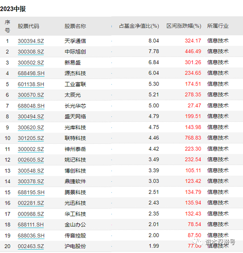Select stock name 华工科技
243x253 pixels.
coord(75,214)
